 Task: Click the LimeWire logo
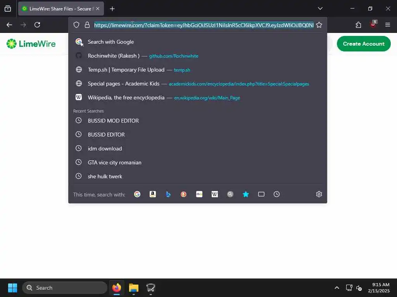coord(31,44)
